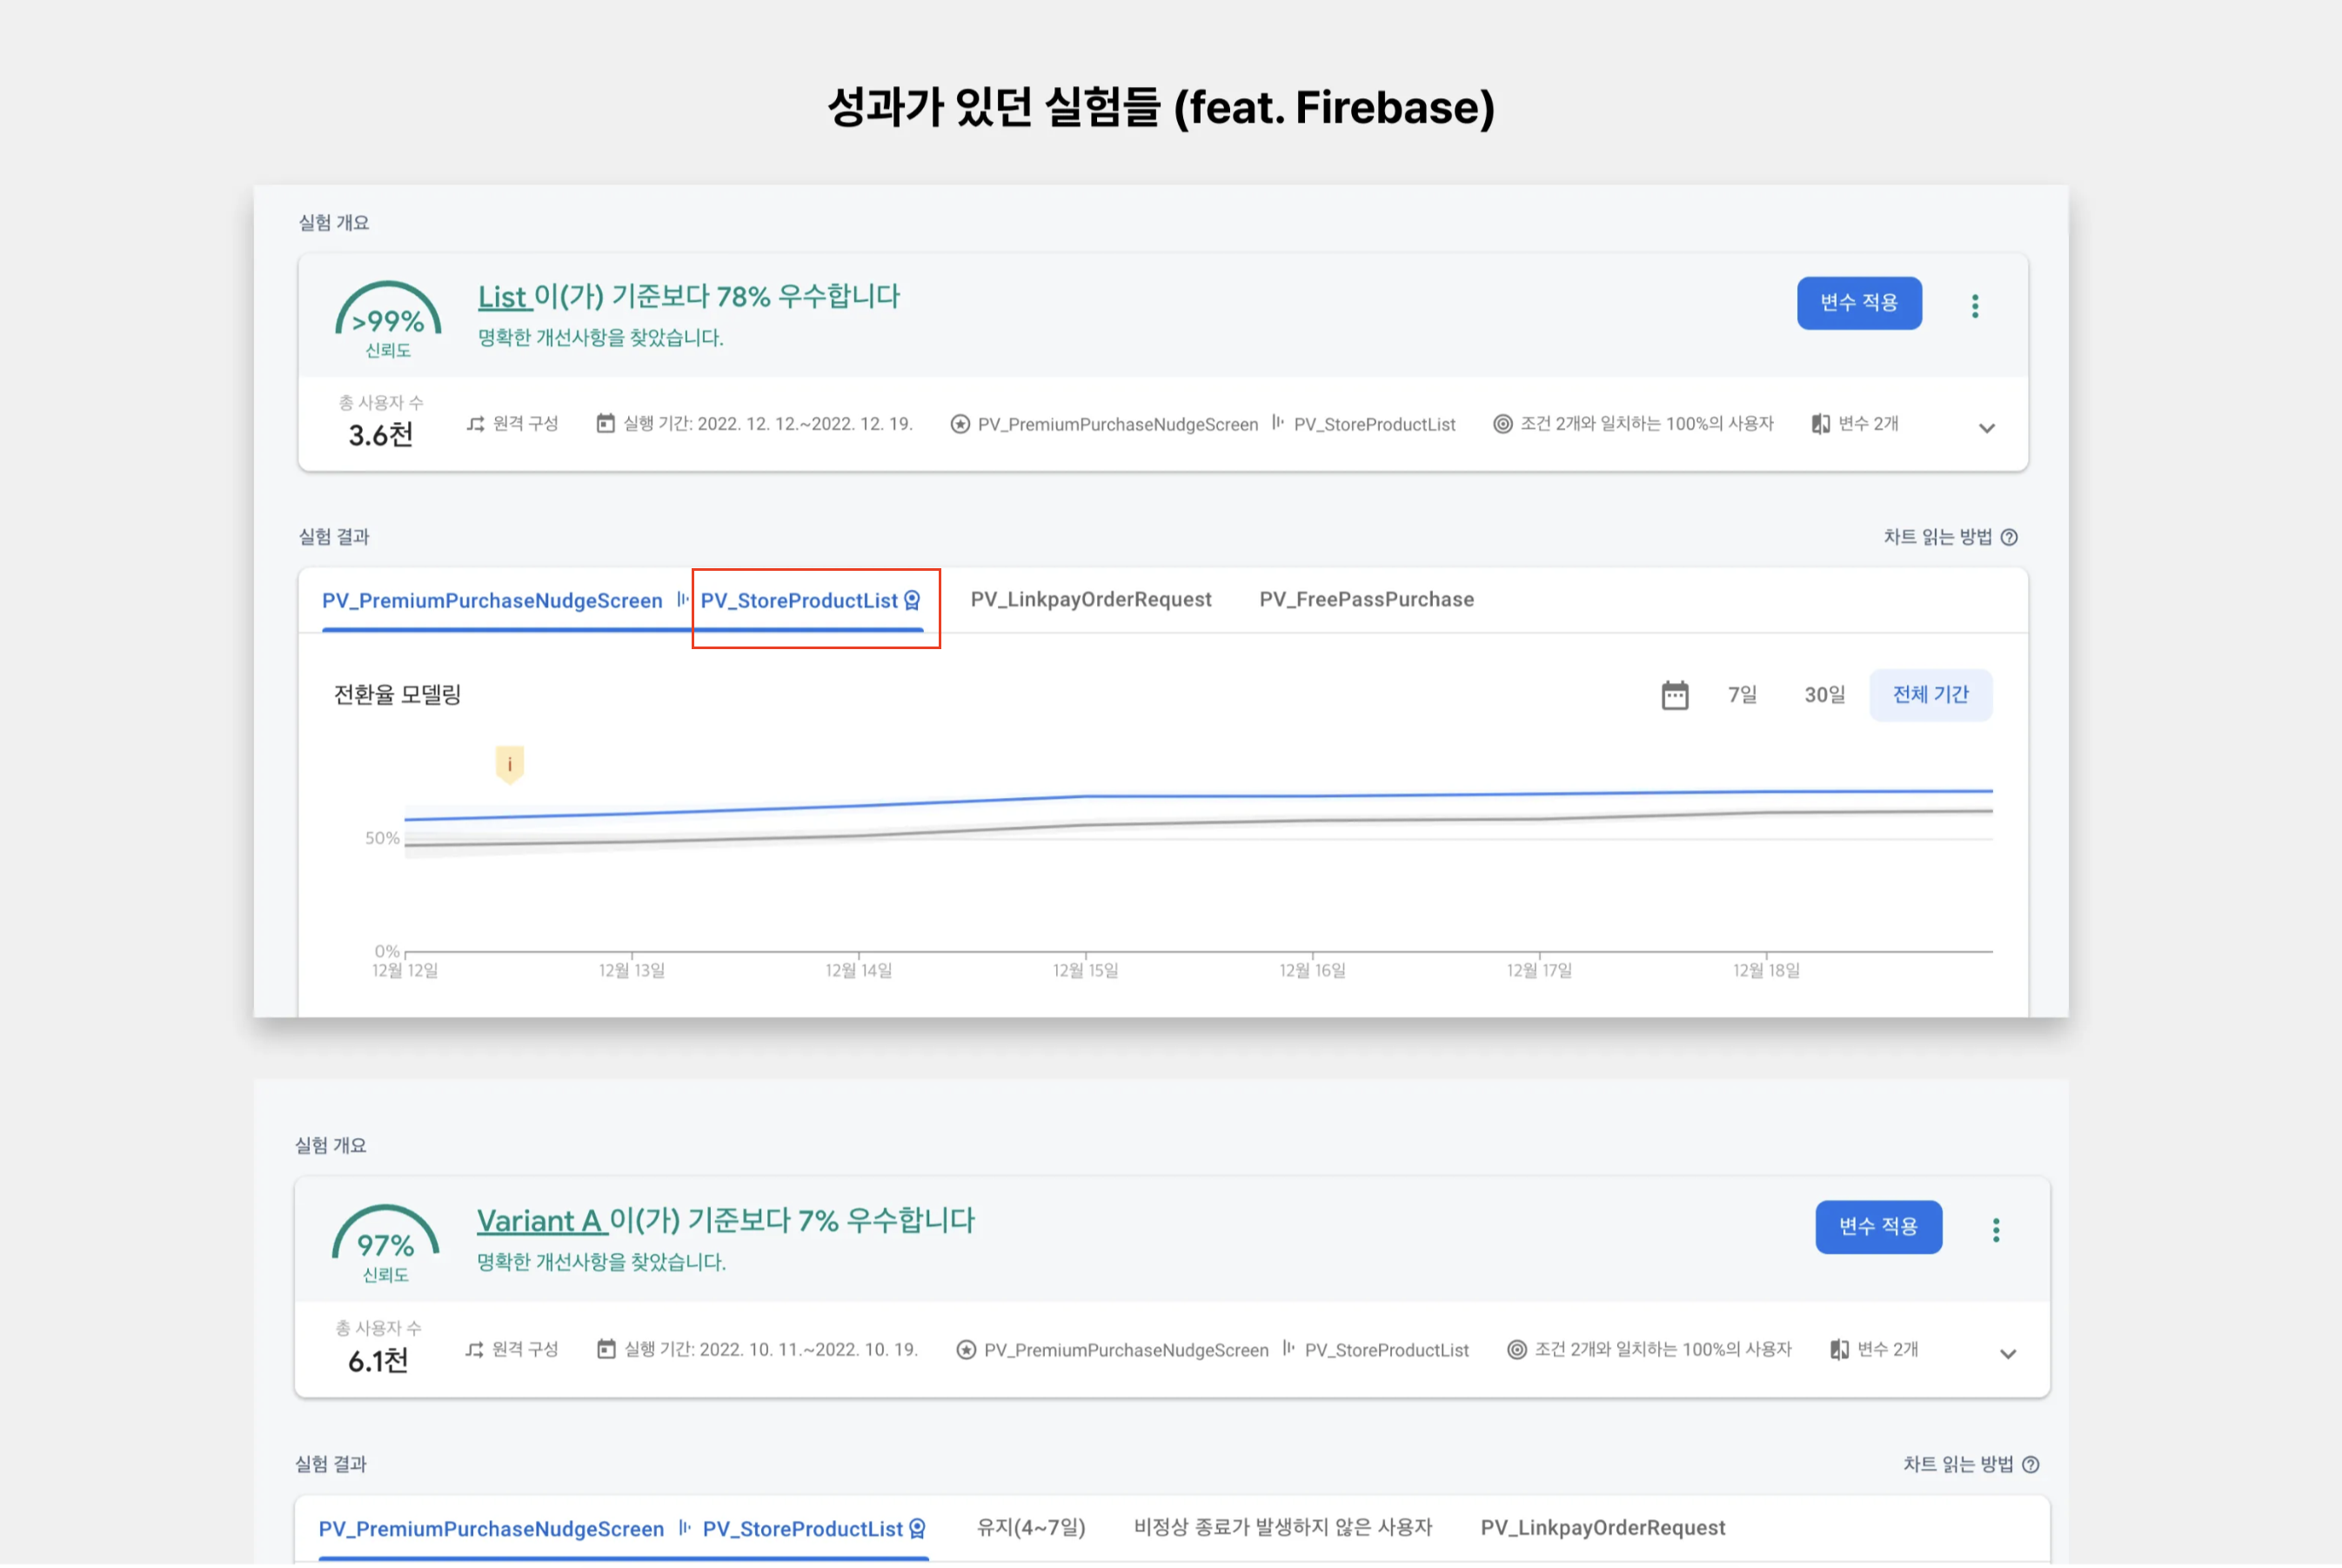Click calendar icon by 2022. 12. 12. period
The width and height of the screenshot is (2342, 1568).
point(605,423)
